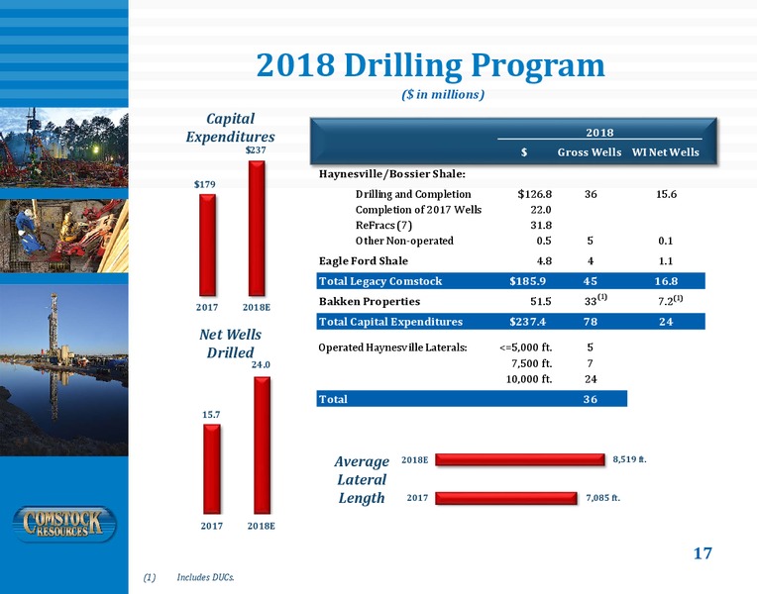The image size is (757, 594).
Task: Click the 8,519 ft. label
Action: [x=629, y=459]
